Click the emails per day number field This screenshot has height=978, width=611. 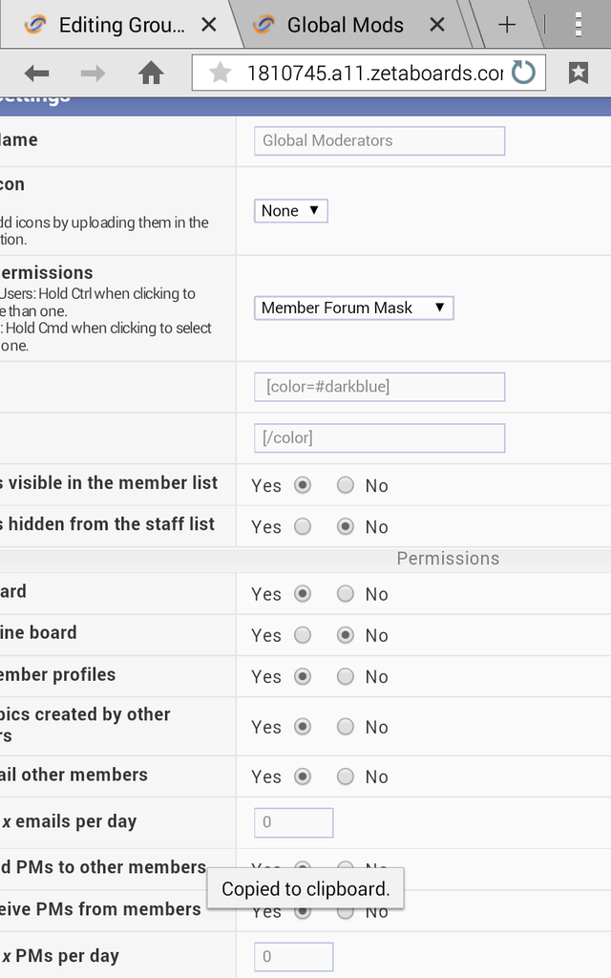(x=293, y=822)
